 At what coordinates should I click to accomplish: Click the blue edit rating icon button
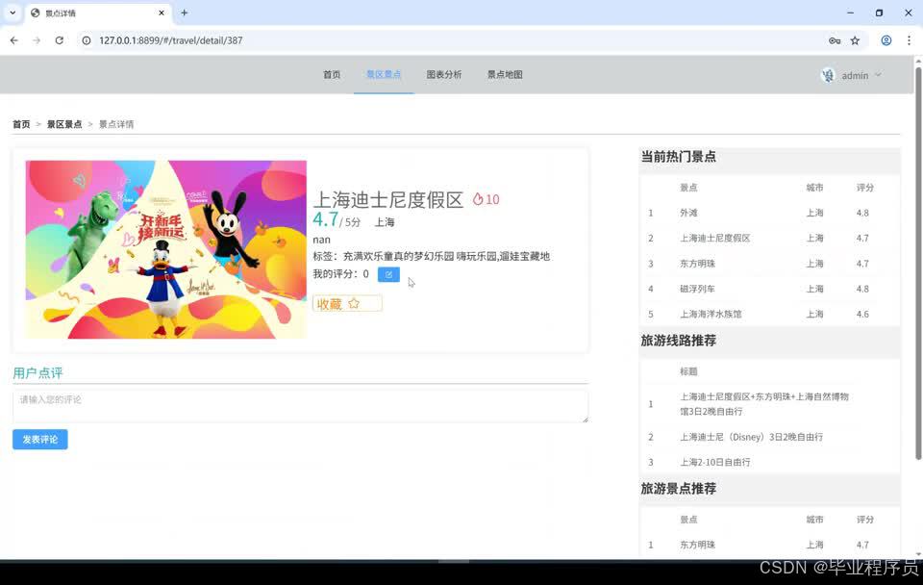point(388,274)
